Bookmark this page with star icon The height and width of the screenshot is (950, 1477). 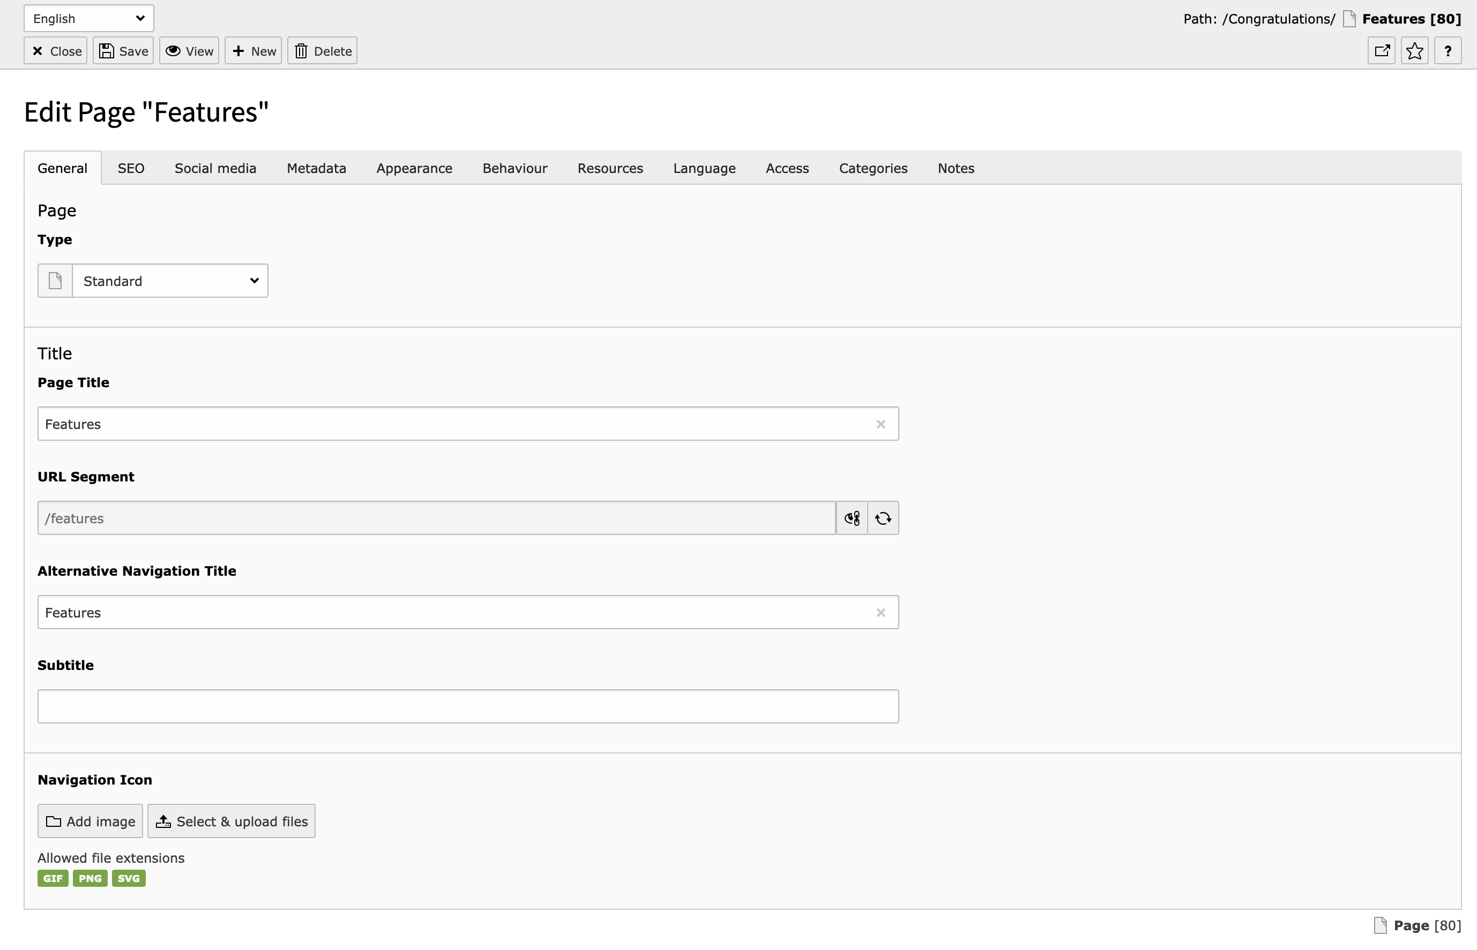tap(1414, 50)
